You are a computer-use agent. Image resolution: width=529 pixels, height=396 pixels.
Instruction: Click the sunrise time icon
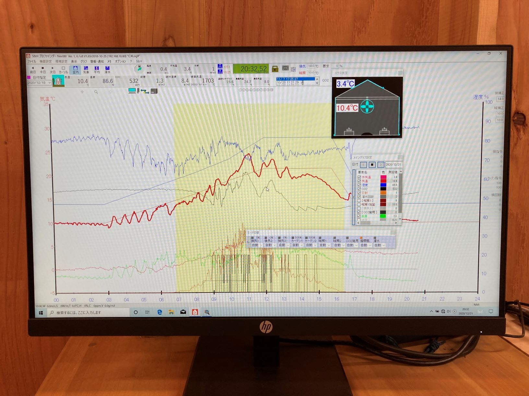coord(220,67)
